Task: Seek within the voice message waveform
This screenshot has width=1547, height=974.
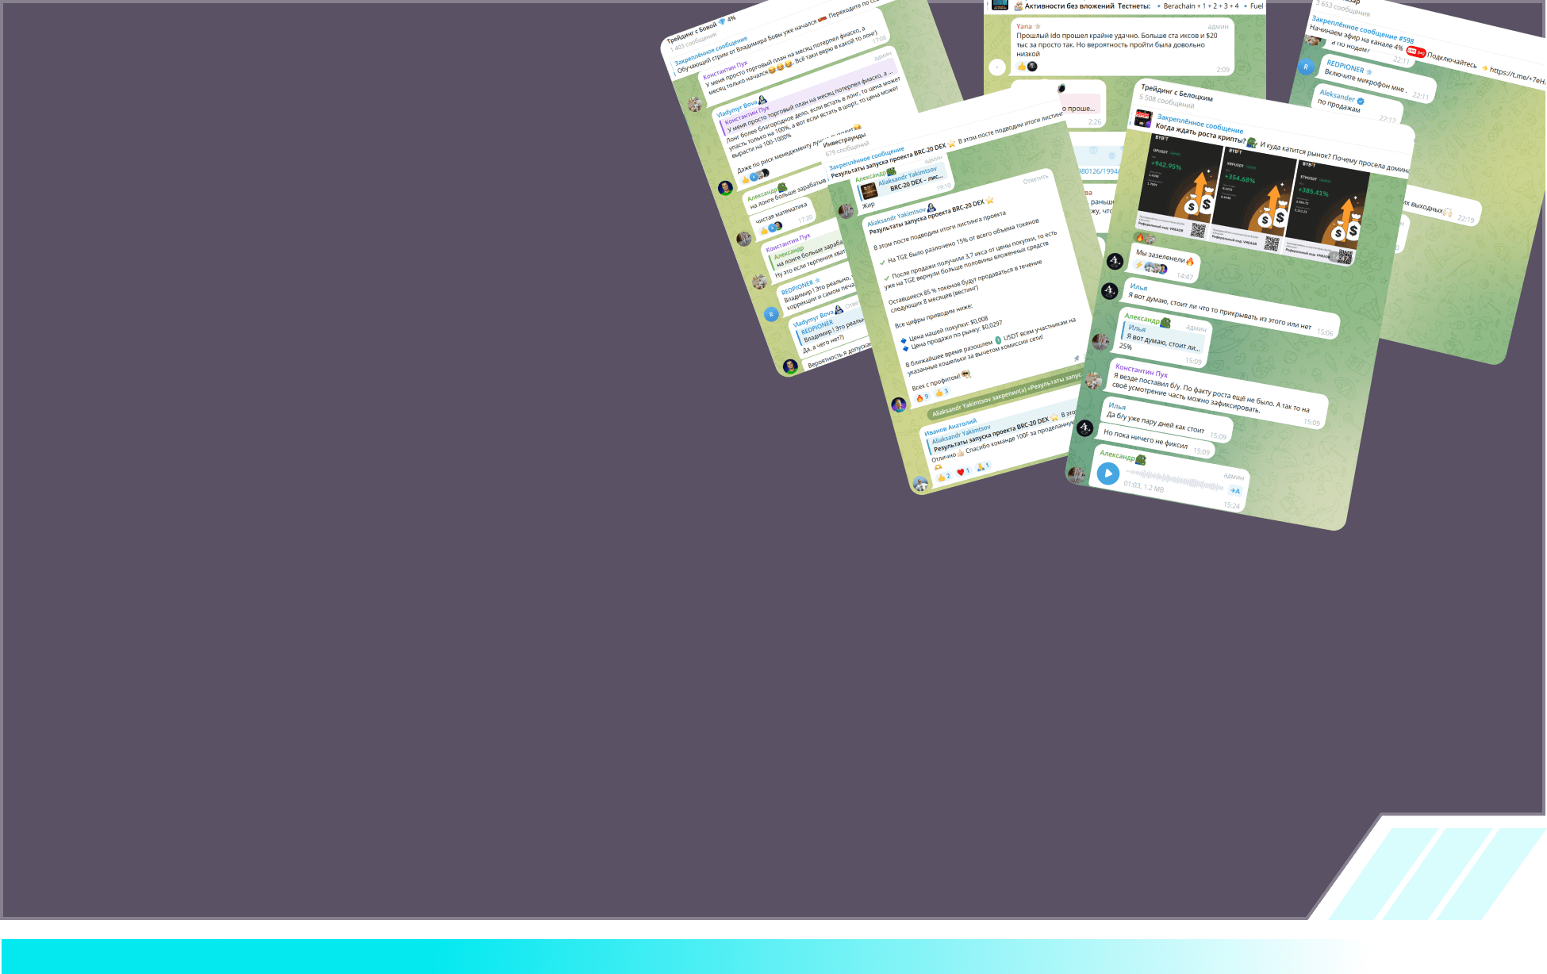Action: coord(1174,480)
